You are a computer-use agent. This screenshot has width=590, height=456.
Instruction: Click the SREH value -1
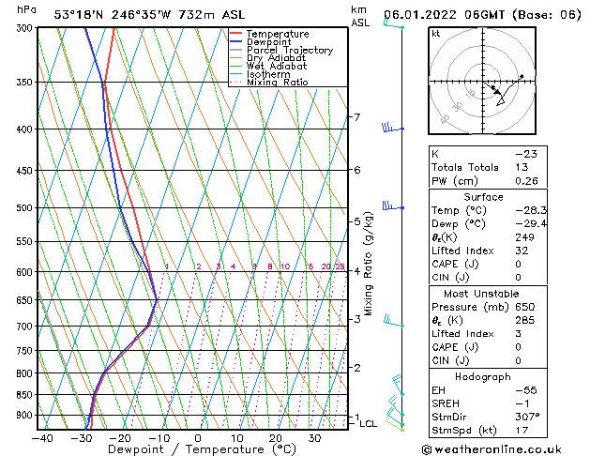[x=522, y=403]
